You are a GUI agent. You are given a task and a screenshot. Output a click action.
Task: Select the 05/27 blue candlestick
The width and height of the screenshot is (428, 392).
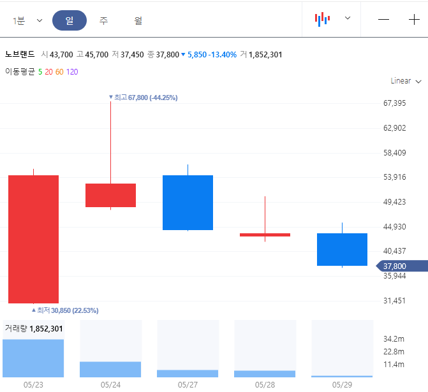[x=188, y=203]
